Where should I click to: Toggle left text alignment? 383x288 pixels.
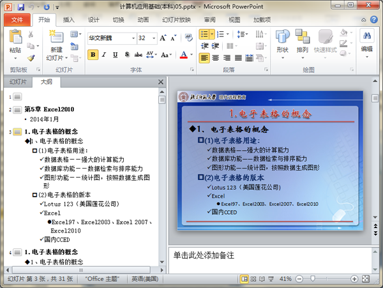click(204, 58)
